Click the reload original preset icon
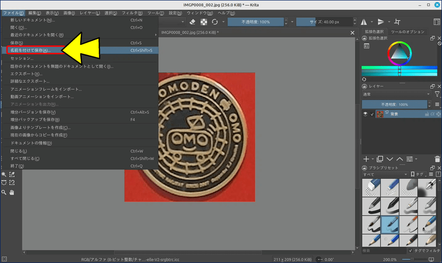The image size is (442, 263). [215, 22]
